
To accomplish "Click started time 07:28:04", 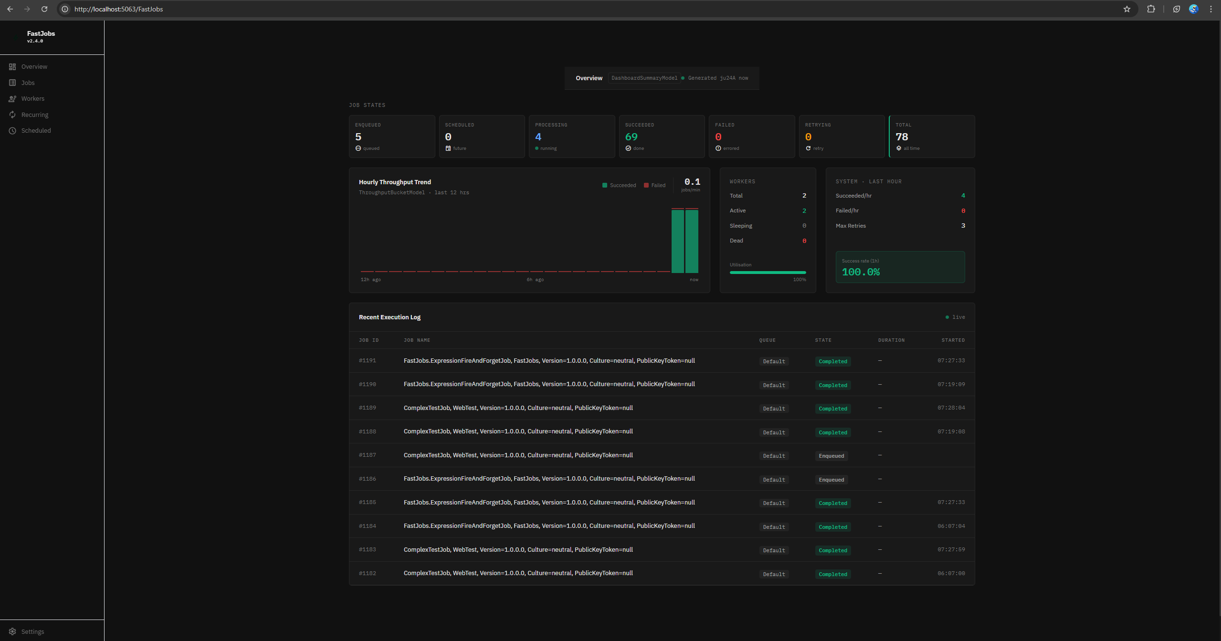I will (951, 408).
